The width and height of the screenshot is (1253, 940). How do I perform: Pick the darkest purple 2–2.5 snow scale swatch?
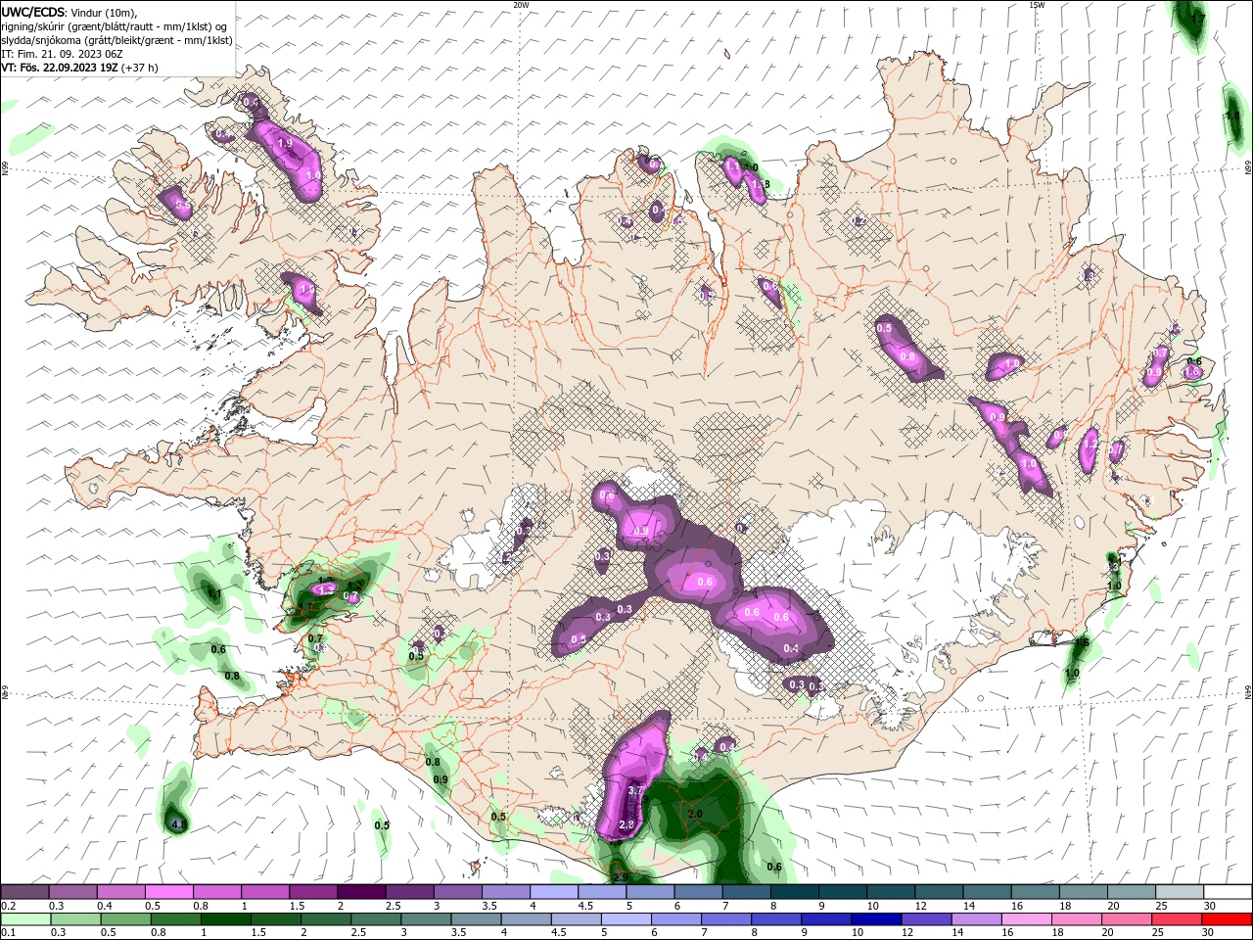[x=361, y=892]
